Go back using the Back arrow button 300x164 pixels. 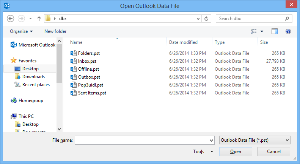pyautogui.click(x=10, y=19)
